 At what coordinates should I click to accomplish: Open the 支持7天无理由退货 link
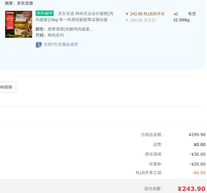[61, 44]
